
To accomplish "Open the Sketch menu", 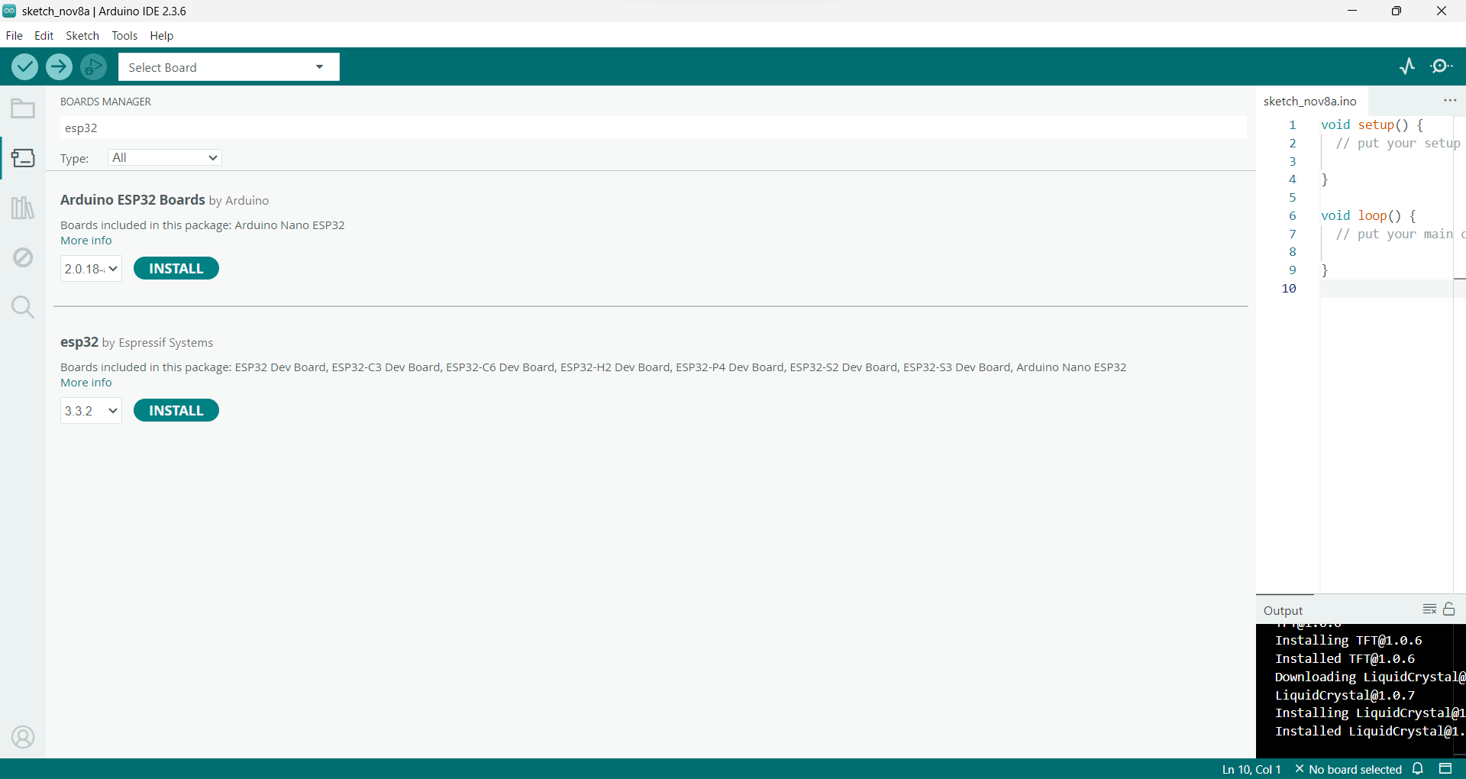I will (x=82, y=36).
